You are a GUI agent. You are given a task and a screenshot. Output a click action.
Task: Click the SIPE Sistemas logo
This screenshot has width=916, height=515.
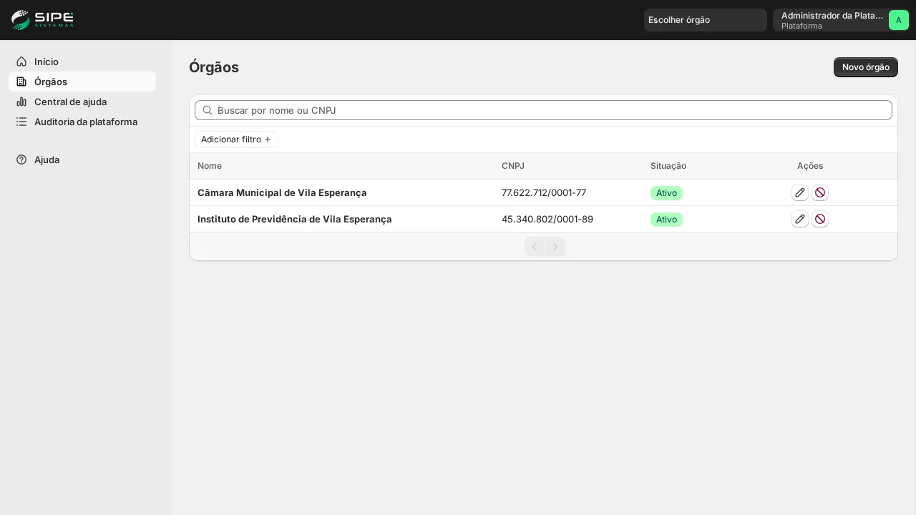(43, 20)
